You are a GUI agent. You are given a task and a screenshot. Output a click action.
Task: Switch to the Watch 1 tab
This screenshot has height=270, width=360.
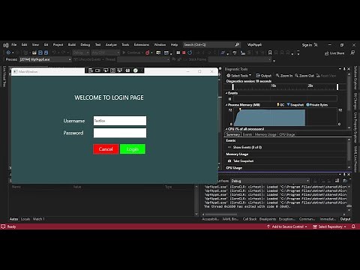coord(38,219)
